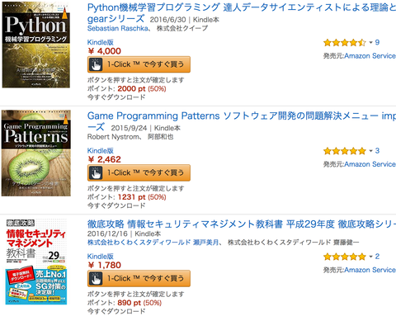Click the 情報セキュリティマネジメント book cover
The image size is (396, 316).
36,262
